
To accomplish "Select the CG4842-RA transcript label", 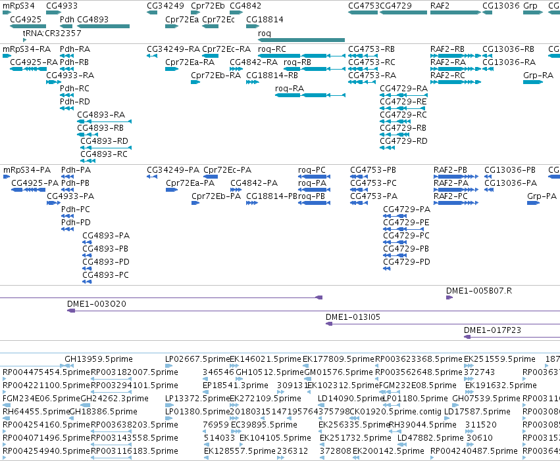I will point(253,62).
